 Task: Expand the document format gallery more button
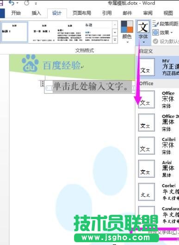(115, 40)
